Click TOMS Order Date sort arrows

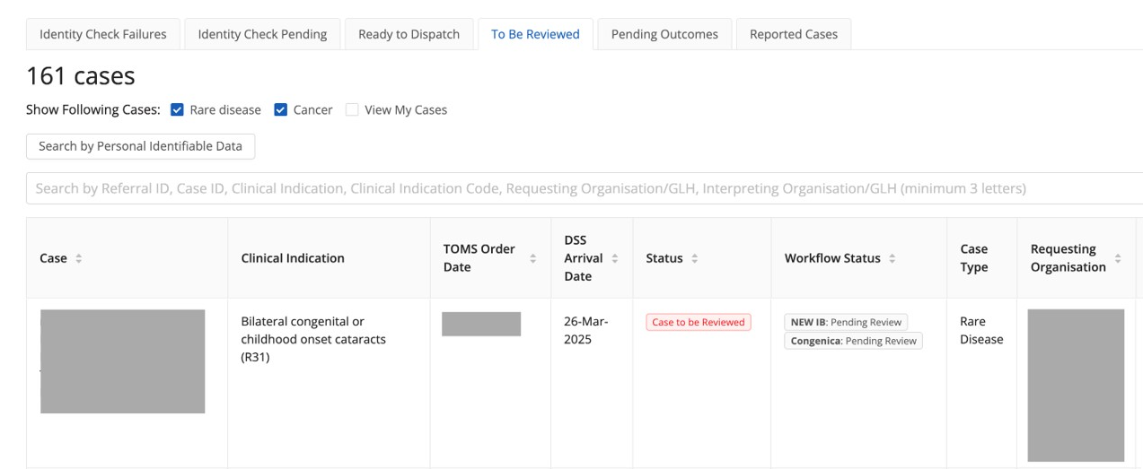click(532, 258)
